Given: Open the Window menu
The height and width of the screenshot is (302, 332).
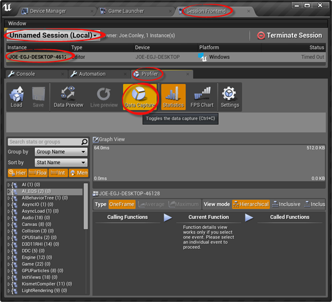Looking at the screenshot, I should (x=17, y=23).
